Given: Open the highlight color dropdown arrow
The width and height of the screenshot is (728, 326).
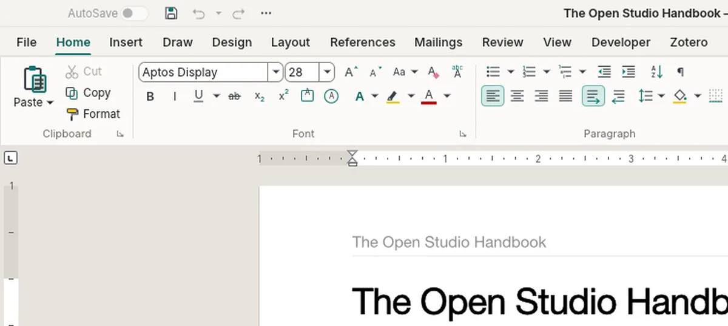Looking at the screenshot, I should click(411, 97).
